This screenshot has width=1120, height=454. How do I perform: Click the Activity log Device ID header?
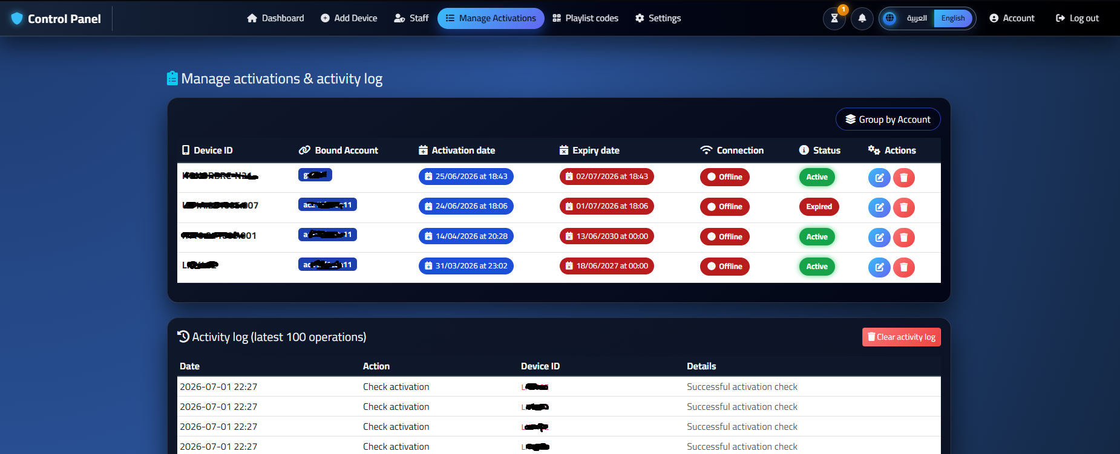point(540,366)
